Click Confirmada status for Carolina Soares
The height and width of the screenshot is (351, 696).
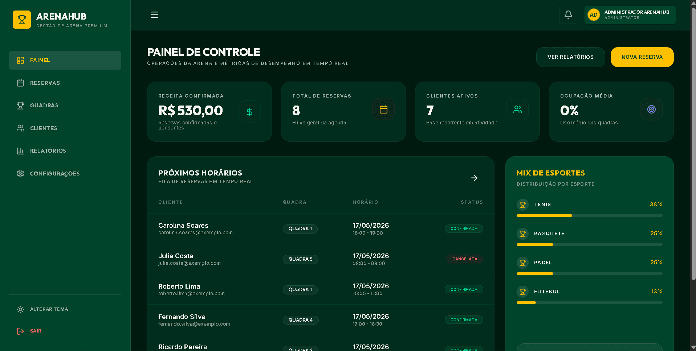[464, 228]
